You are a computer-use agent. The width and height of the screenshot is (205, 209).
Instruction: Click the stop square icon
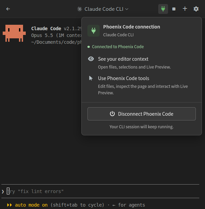174,9
